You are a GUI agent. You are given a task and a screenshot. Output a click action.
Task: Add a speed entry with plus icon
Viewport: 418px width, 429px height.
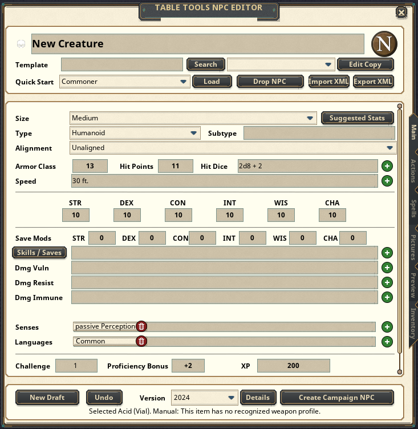coord(387,181)
